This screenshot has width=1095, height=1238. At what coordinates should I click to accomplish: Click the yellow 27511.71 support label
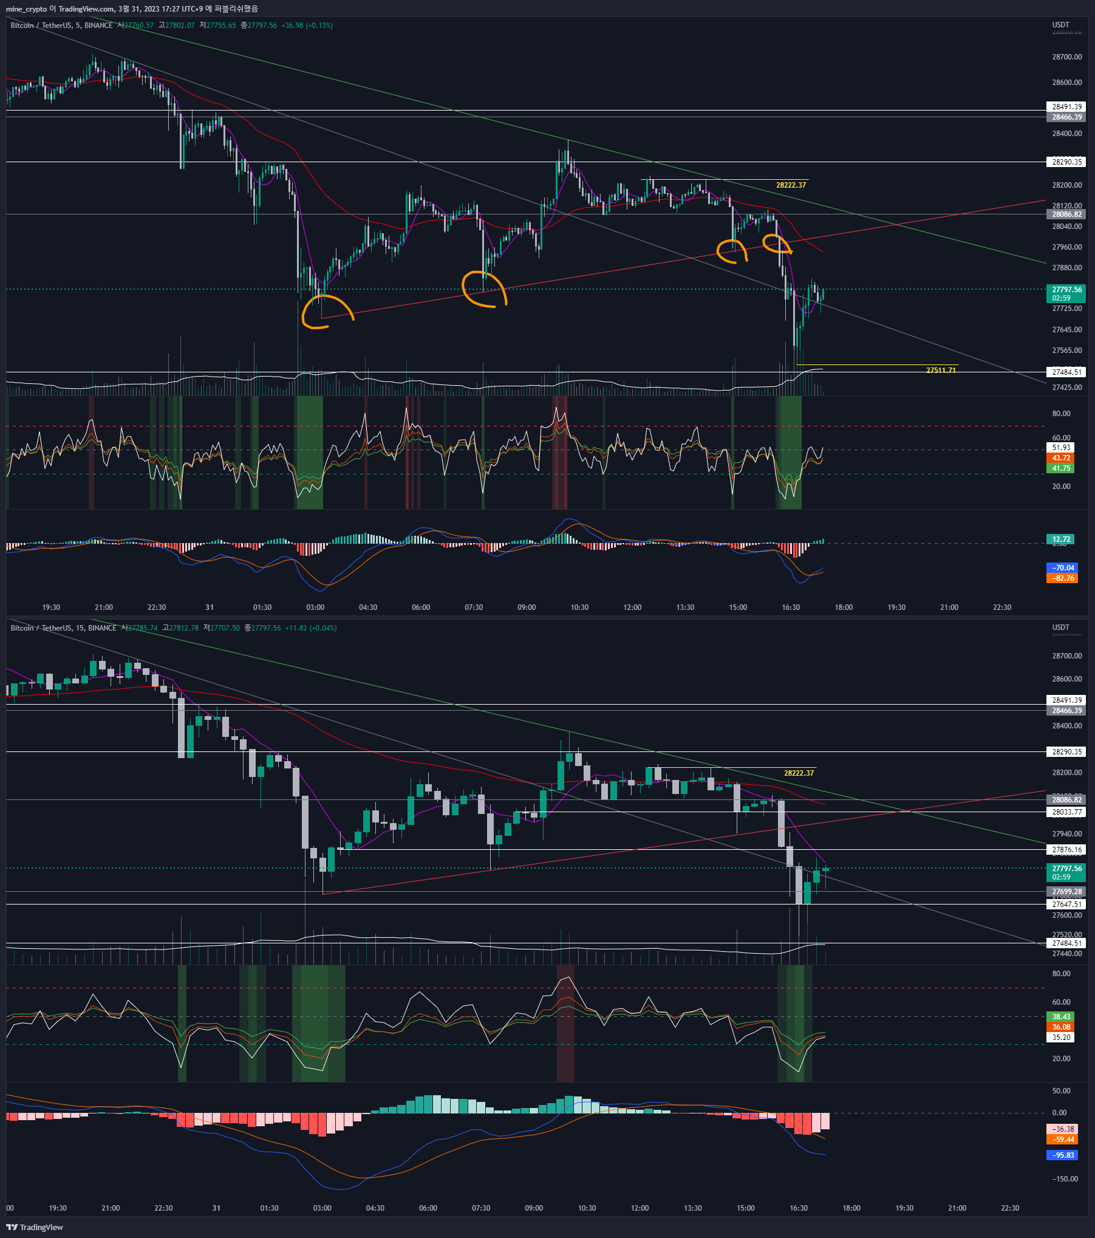(940, 369)
